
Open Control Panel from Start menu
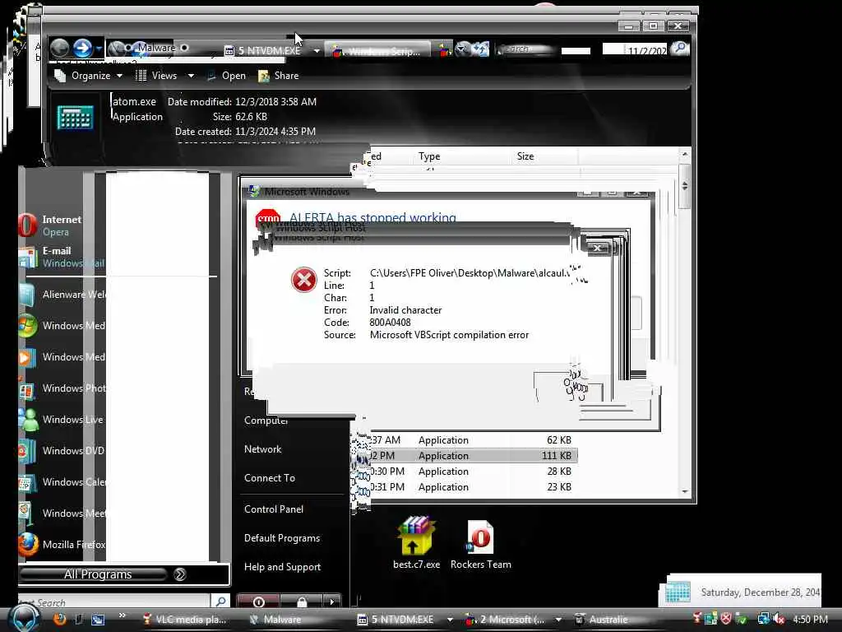pos(274,509)
